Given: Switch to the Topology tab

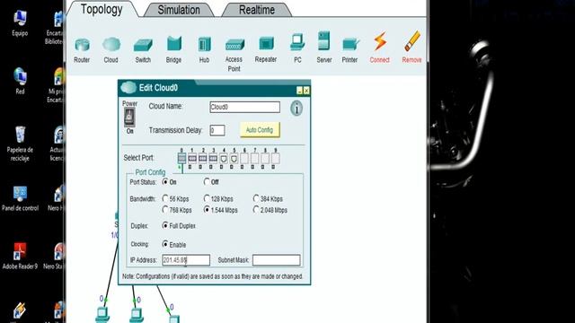Looking at the screenshot, I should tap(102, 10).
